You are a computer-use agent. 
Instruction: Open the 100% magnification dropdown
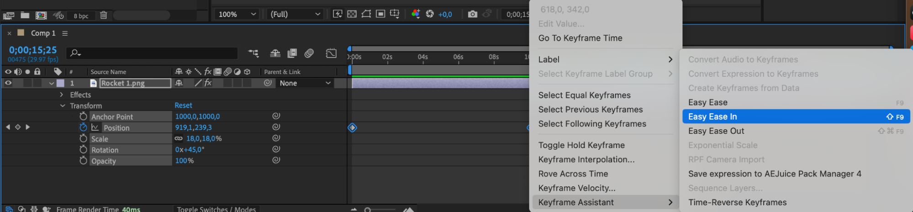[x=237, y=14]
